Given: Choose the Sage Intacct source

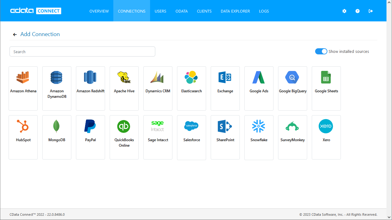Looking at the screenshot, I should 158,137.
